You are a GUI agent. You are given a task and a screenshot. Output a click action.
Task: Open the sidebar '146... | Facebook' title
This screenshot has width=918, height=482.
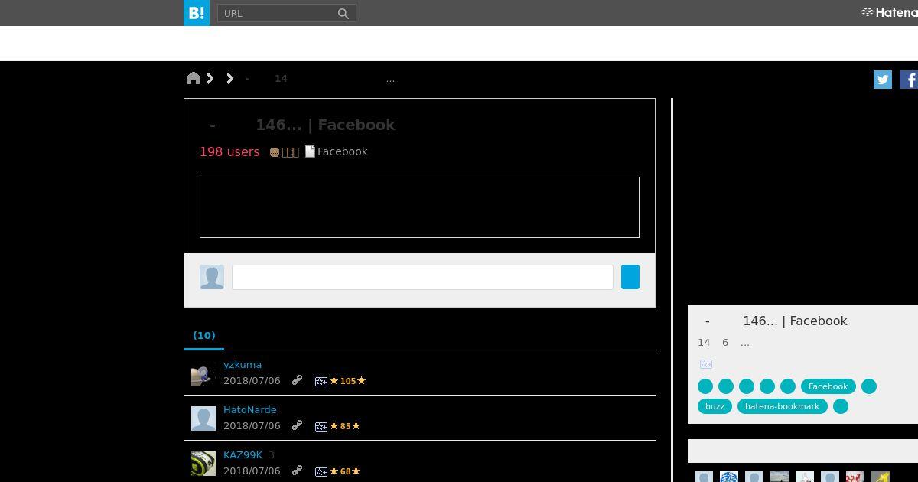[776, 321]
